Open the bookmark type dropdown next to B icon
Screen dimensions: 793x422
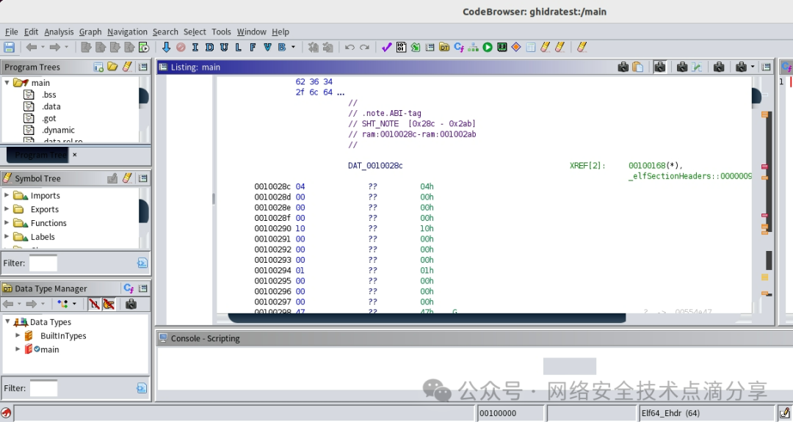(293, 48)
